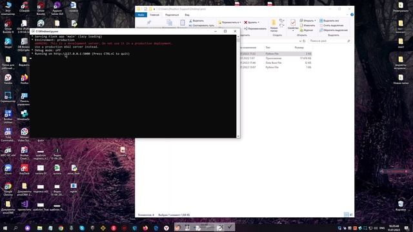
Task: Select the Recycle Bin (Корзина) desktop icon
Action: [401, 206]
